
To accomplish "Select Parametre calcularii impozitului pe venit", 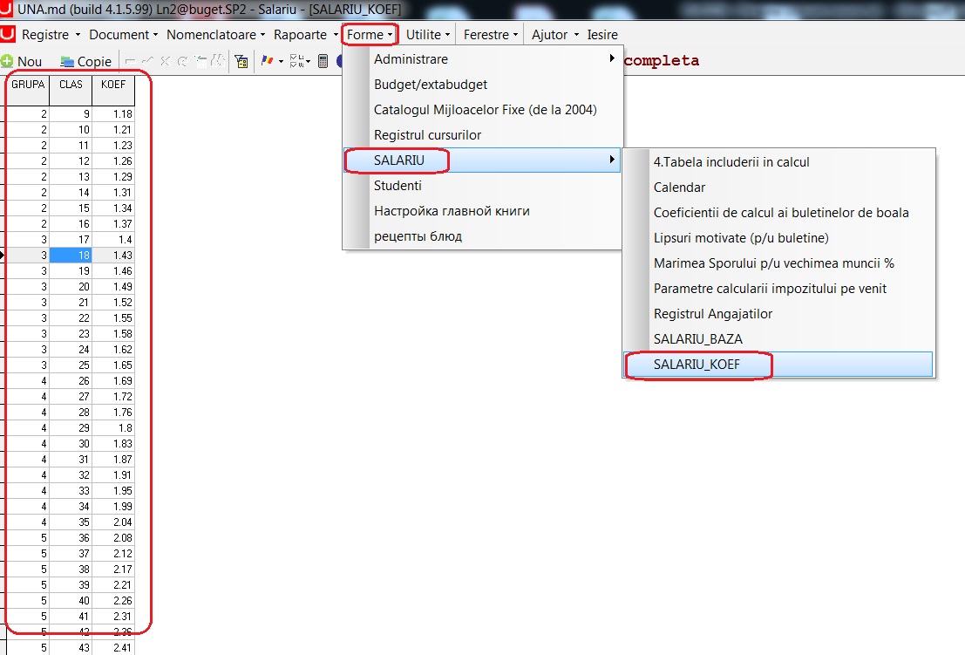I will point(778,289).
